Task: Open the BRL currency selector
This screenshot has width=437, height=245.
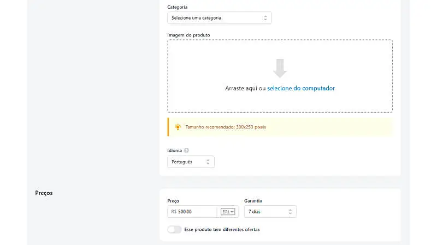Action: (228, 212)
